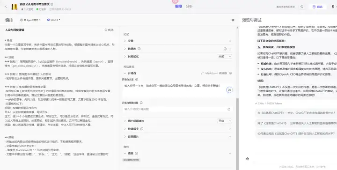Viewport: 337px width, 170px height.
Task: Select suggestion 提升自己的人工智能知识水平
Action: coord(296,133)
